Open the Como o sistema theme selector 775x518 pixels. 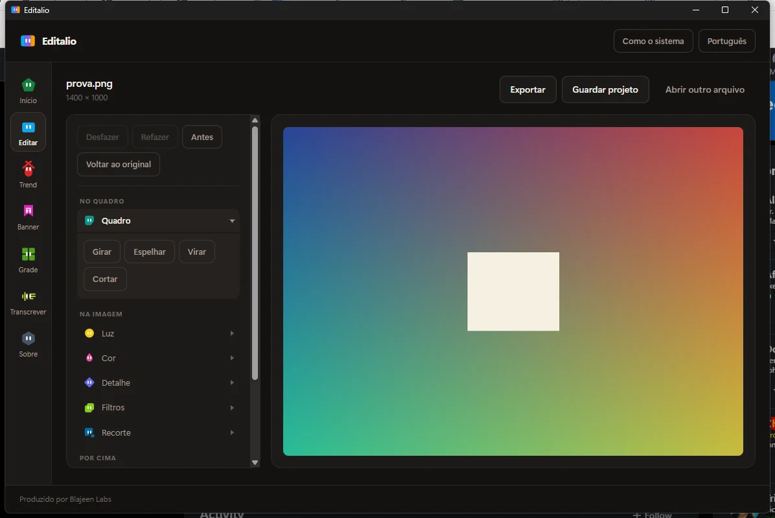click(653, 41)
